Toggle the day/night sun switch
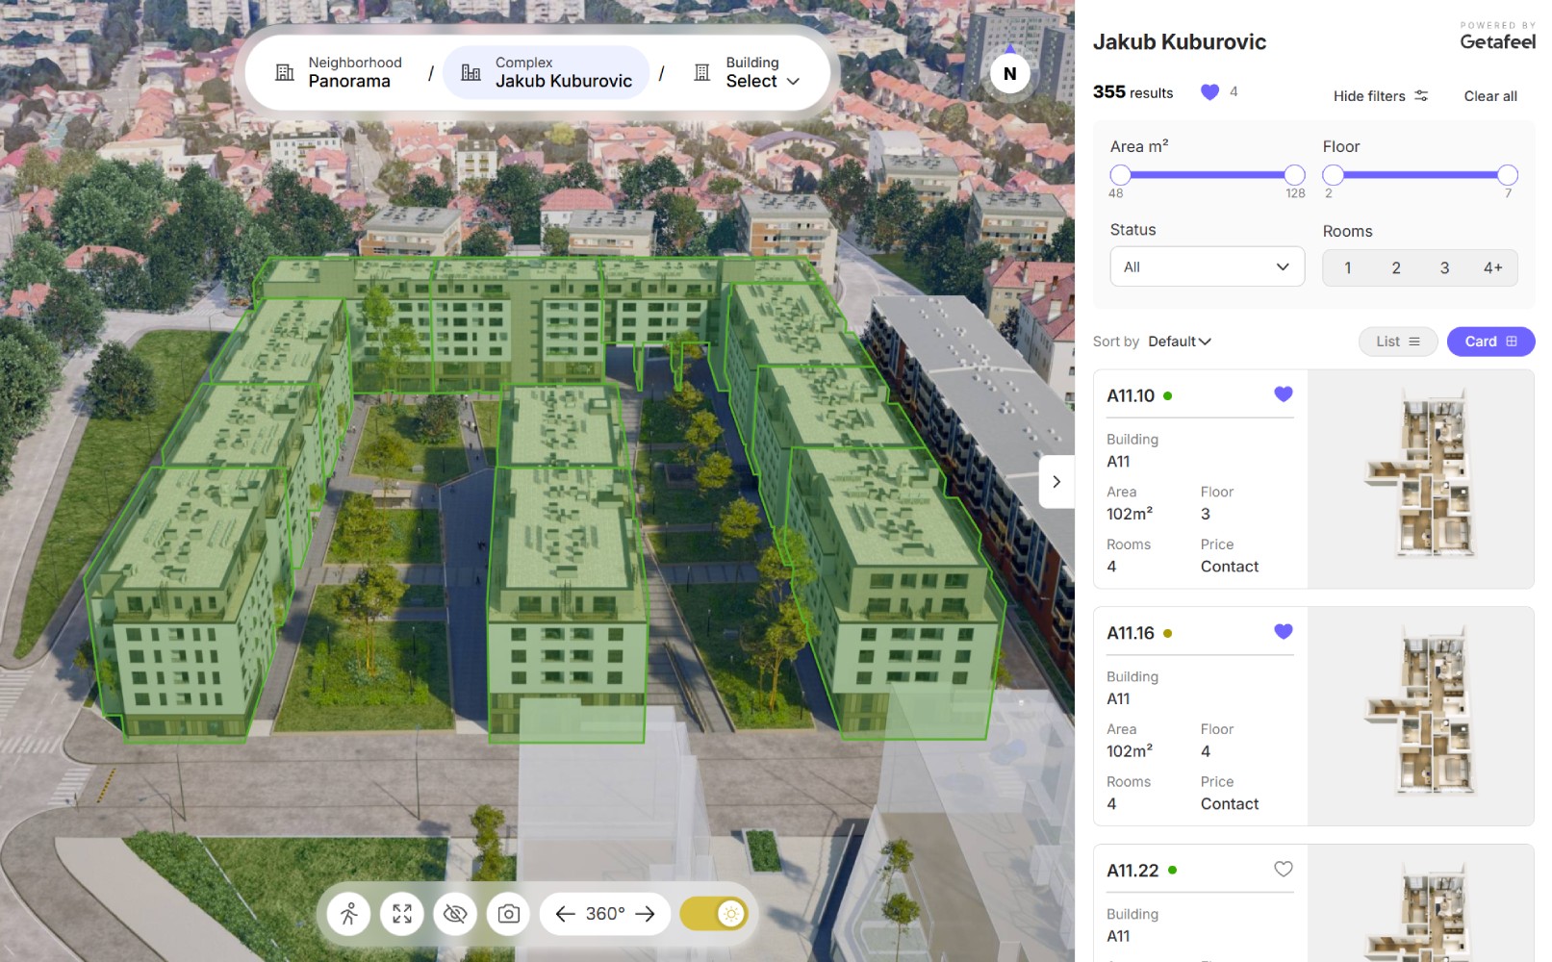The image size is (1552, 962). click(x=714, y=914)
